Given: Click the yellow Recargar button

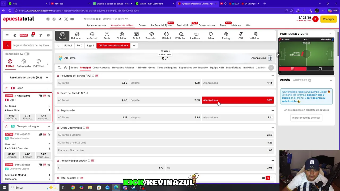Looking at the screenshot, I should point(329,19).
